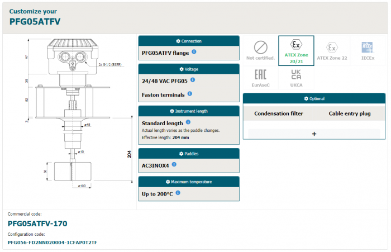
Task: Choose the Not certified option
Action: point(260,50)
